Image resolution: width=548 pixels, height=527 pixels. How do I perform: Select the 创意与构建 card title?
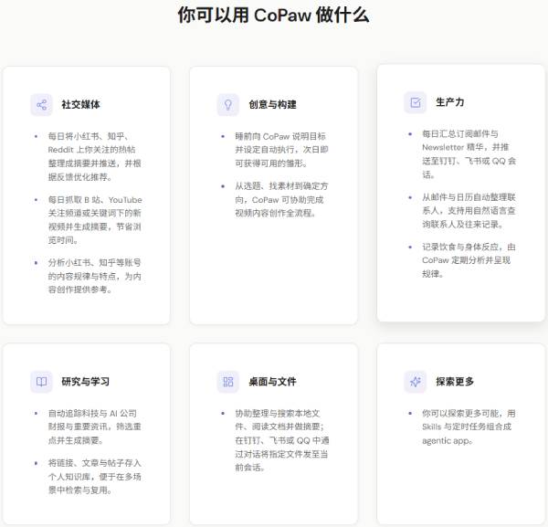point(272,105)
